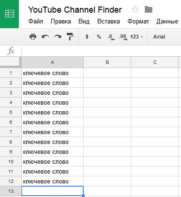
Task: Click empty cell C12
Action: tap(155, 181)
